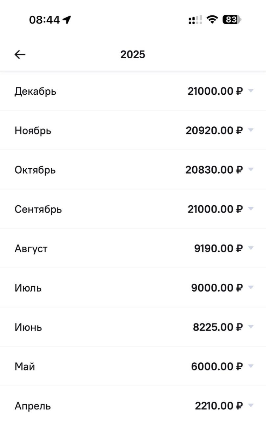Viewport: 266px width, 421px height.
Task: Expand the Август dropdown arrow
Action: pyautogui.click(x=251, y=248)
